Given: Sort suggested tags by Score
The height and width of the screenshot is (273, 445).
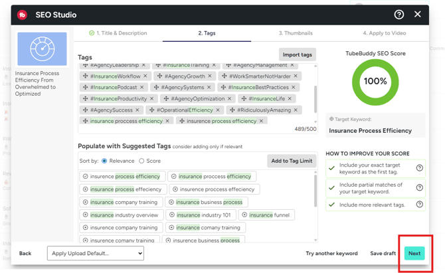Looking at the screenshot, I should pyautogui.click(x=141, y=161).
